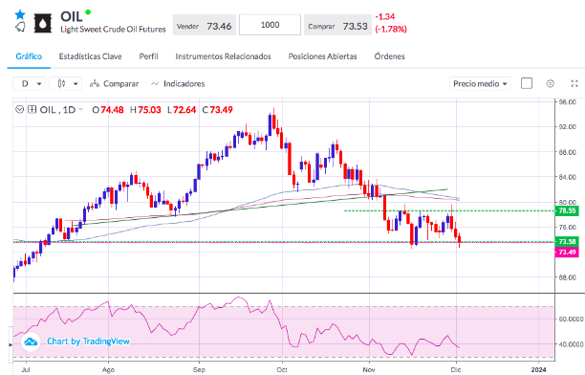Click the Sep label on time axis
The image size is (585, 375).
[x=199, y=370]
